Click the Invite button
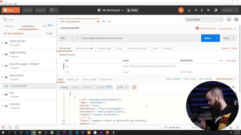This screenshot has height=135, width=241. point(132,10)
